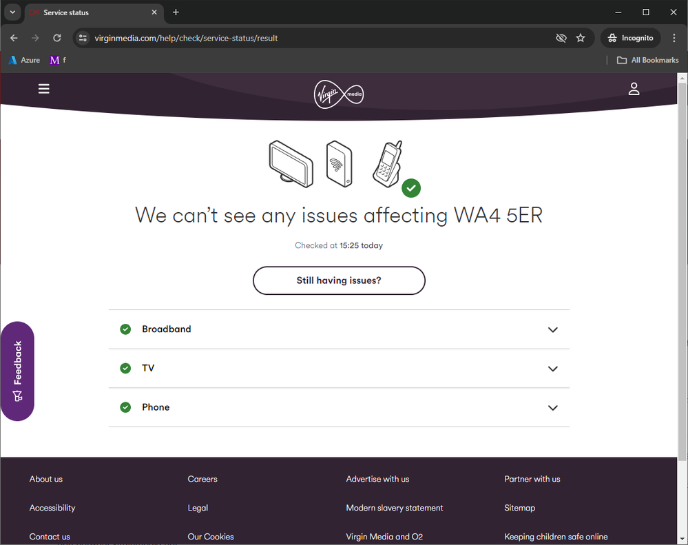Viewport: 688px width, 545px height.
Task: Open the M bookmark labeled f
Action: (x=58, y=60)
